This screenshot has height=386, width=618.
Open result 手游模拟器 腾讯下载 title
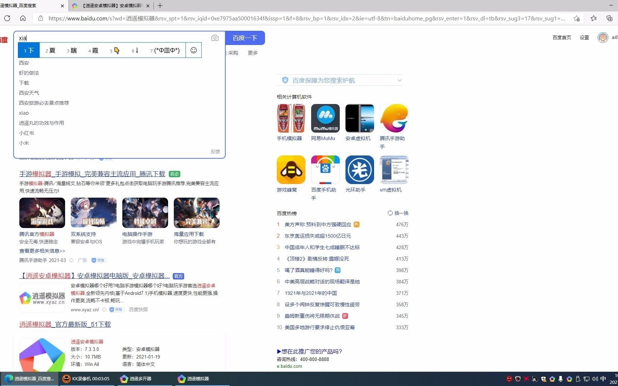pyautogui.click(x=92, y=174)
